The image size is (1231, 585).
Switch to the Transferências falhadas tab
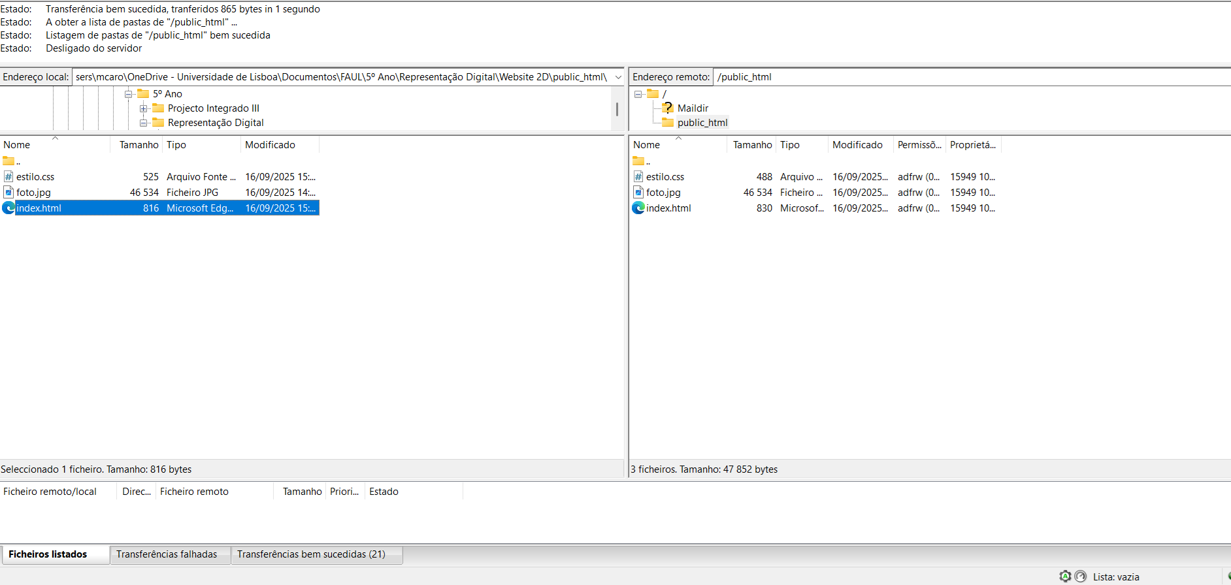point(167,554)
